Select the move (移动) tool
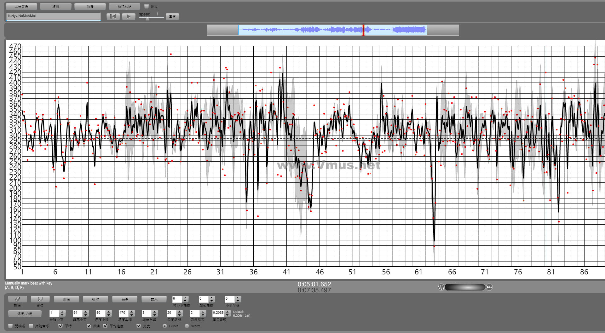605x333 pixels. [x=40, y=299]
